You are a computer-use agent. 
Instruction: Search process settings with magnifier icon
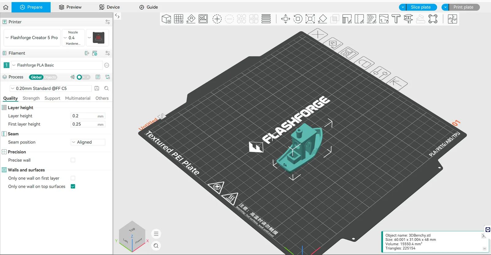[106, 88]
